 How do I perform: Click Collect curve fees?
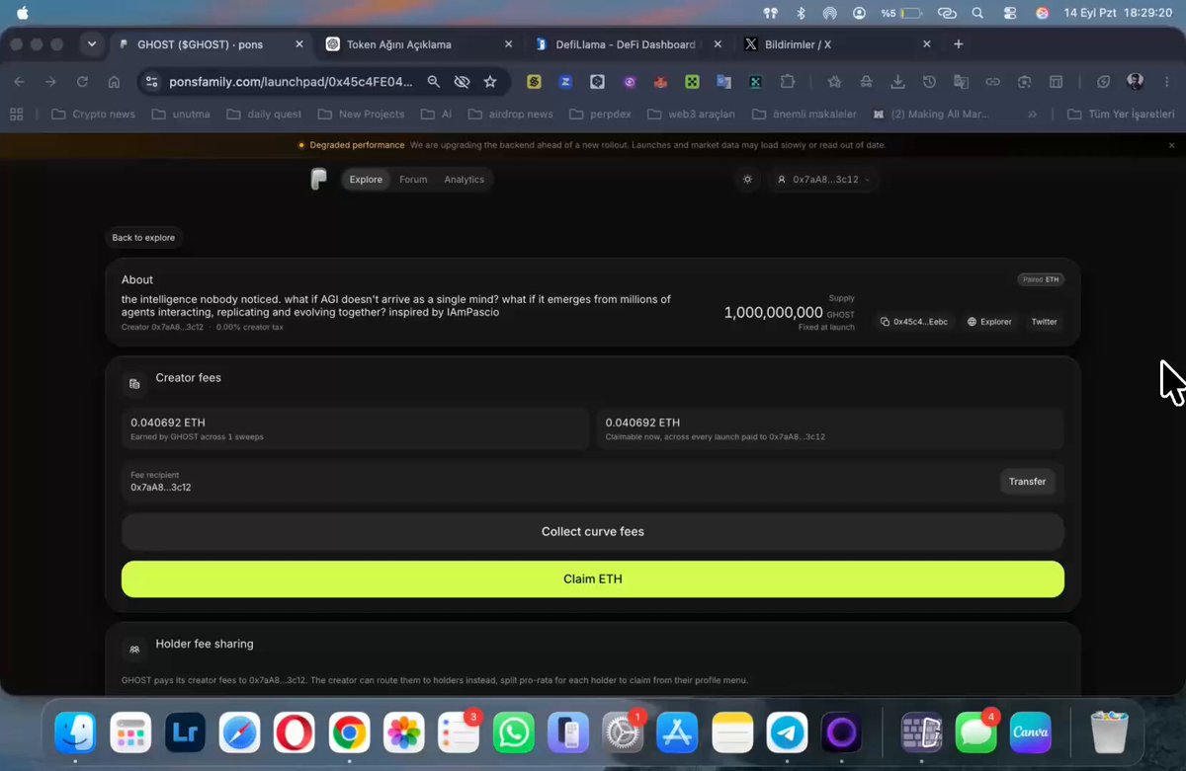click(593, 531)
